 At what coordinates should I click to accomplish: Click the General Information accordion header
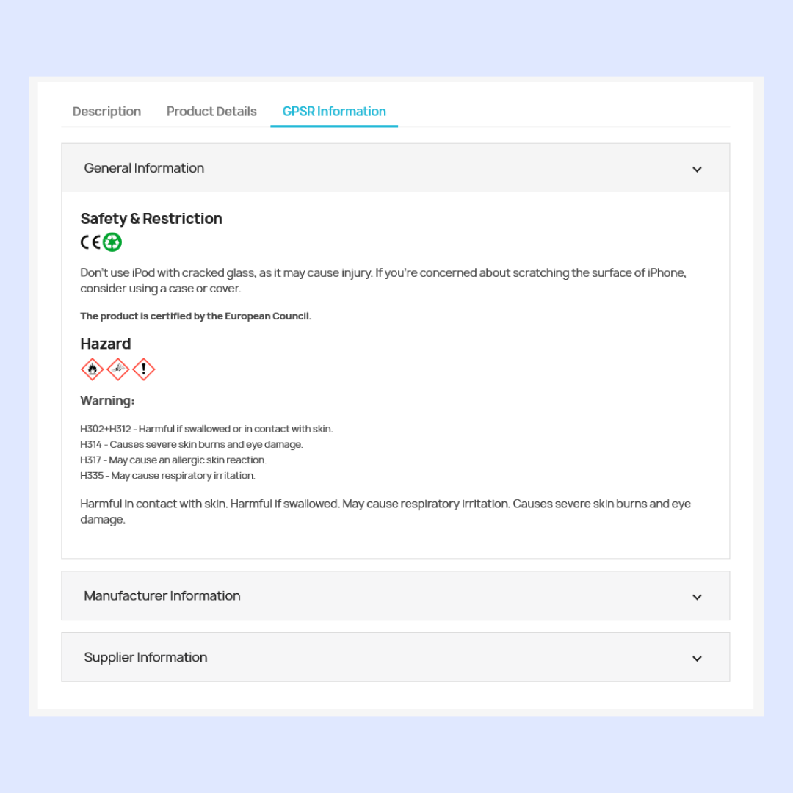(x=396, y=168)
